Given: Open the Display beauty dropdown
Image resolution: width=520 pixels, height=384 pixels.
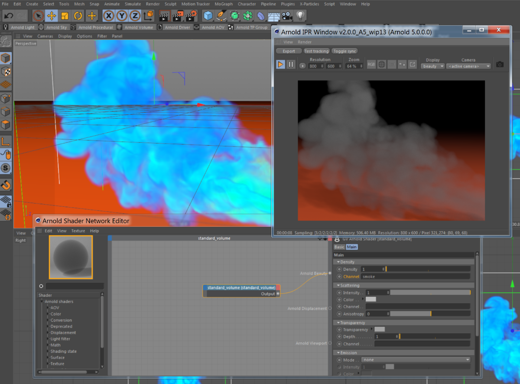Looking at the screenshot, I should pos(433,66).
